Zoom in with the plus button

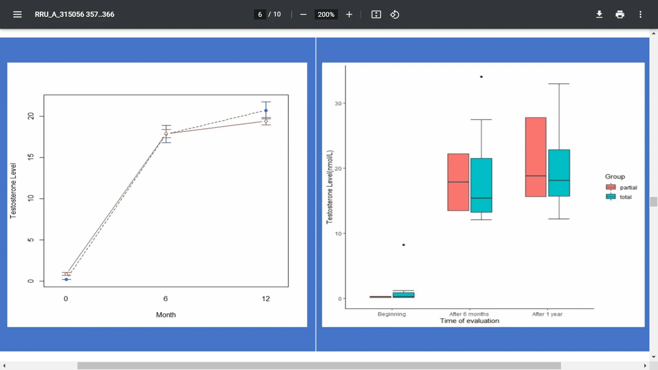[349, 14]
